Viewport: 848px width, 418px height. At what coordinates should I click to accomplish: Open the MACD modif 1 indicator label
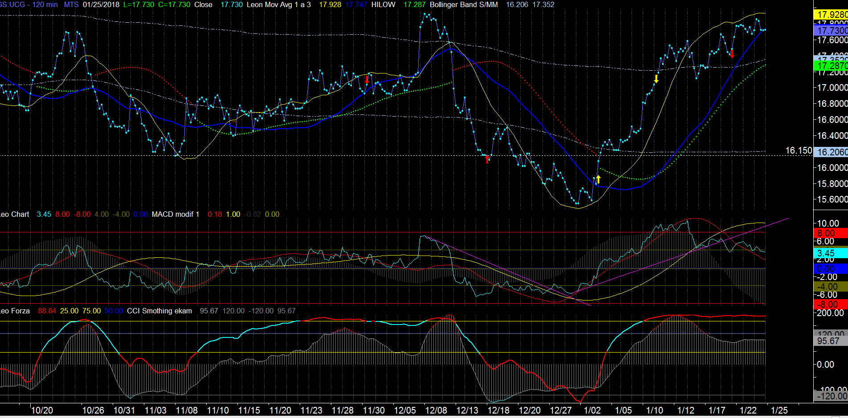coord(175,214)
